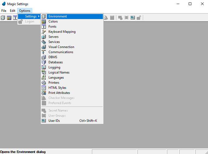Click the status bar text 'Opens the Environment dialog'
This screenshot has height=154, width=208.
23,152
